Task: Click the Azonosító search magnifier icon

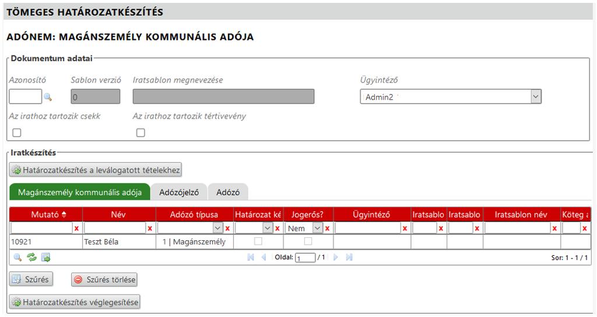Action: (48, 97)
